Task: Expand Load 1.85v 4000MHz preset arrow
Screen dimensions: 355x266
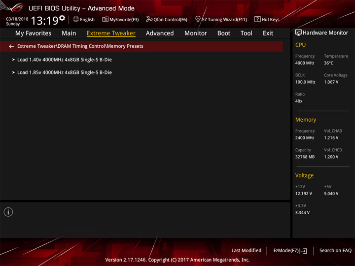Action: coord(13,72)
